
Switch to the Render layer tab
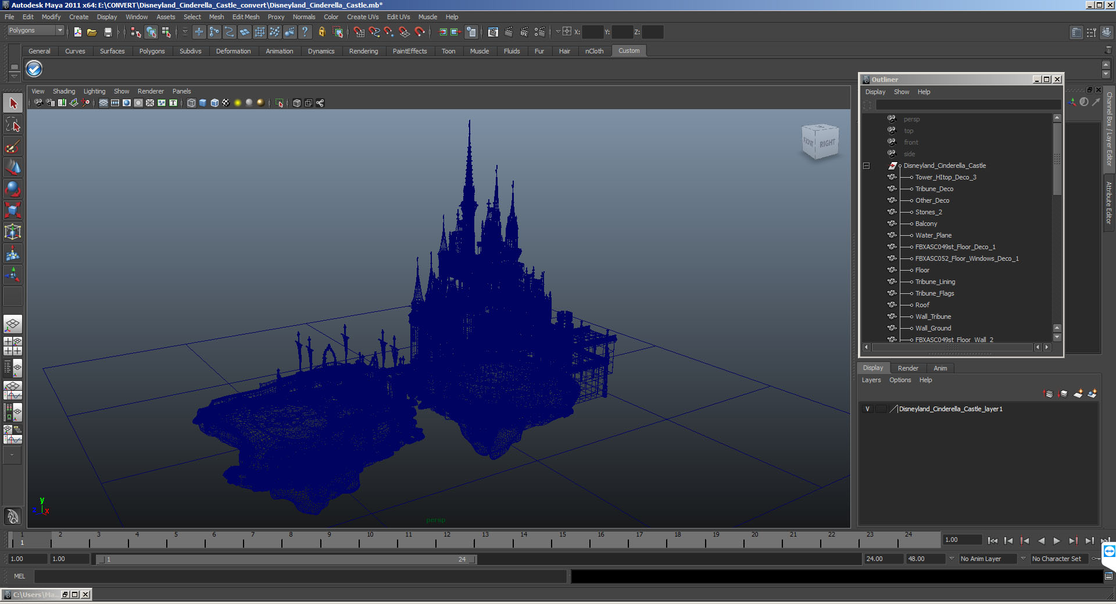[x=908, y=368]
